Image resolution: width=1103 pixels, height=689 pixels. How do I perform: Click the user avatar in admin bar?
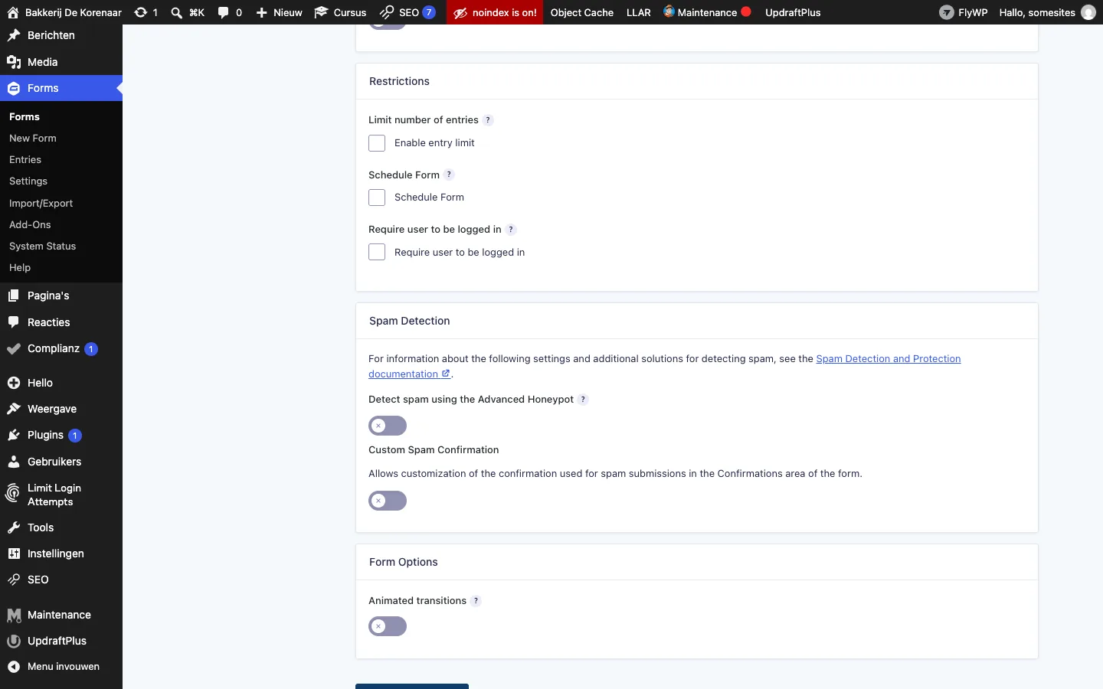1088,12
